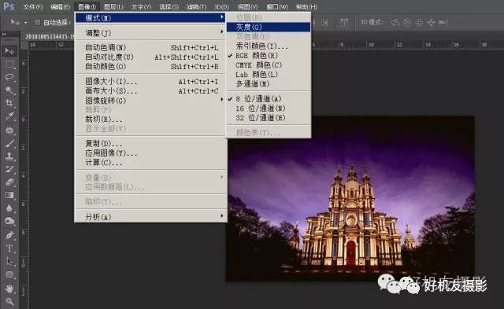Select the Healing Brush tool
Viewport: 504px width, 309px height.
click(x=9, y=130)
